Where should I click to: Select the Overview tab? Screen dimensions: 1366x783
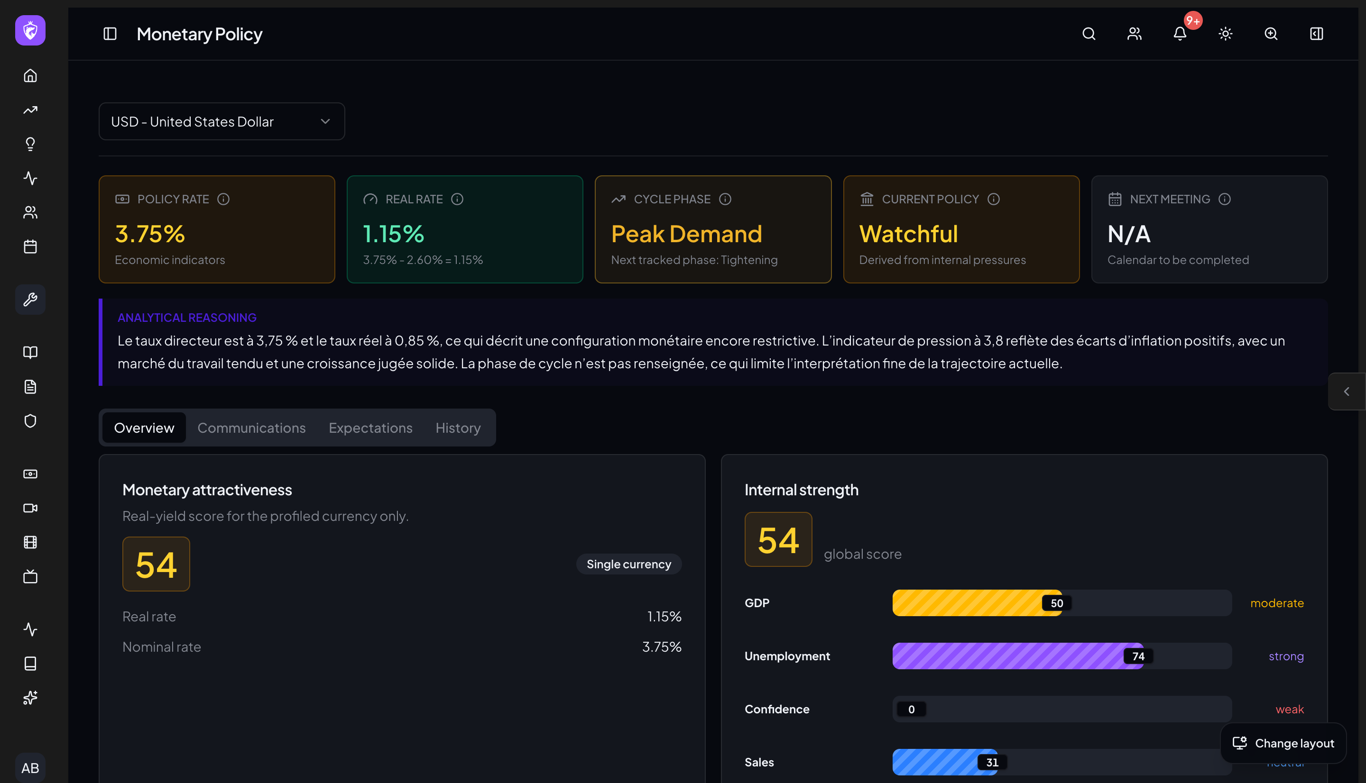[x=144, y=428]
